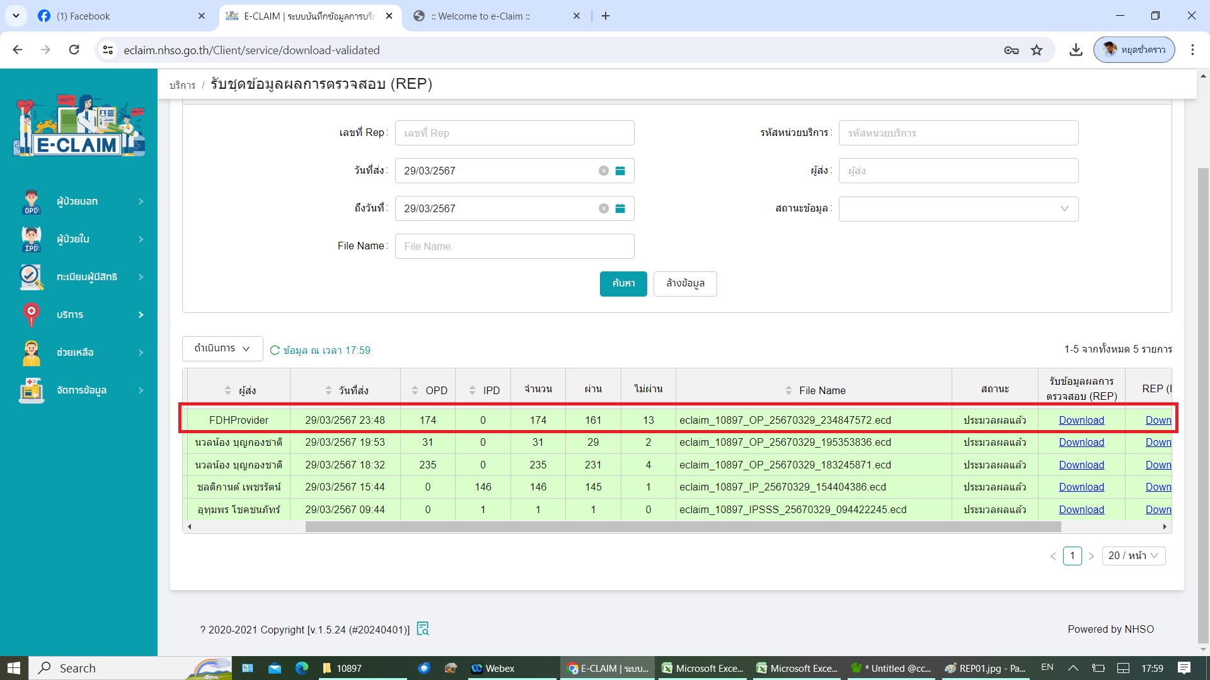Viewport: 1210px width, 680px height.
Task: Open a new browser tab
Action: click(x=606, y=16)
